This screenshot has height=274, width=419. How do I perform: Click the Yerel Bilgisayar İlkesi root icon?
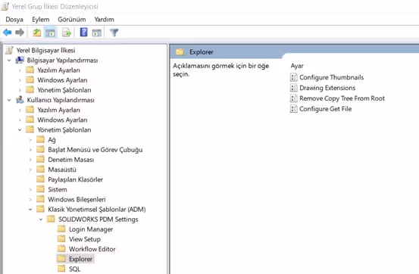[x=9, y=50]
